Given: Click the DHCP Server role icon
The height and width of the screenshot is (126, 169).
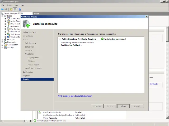Looking at the screenshot, I should (8, 24).
